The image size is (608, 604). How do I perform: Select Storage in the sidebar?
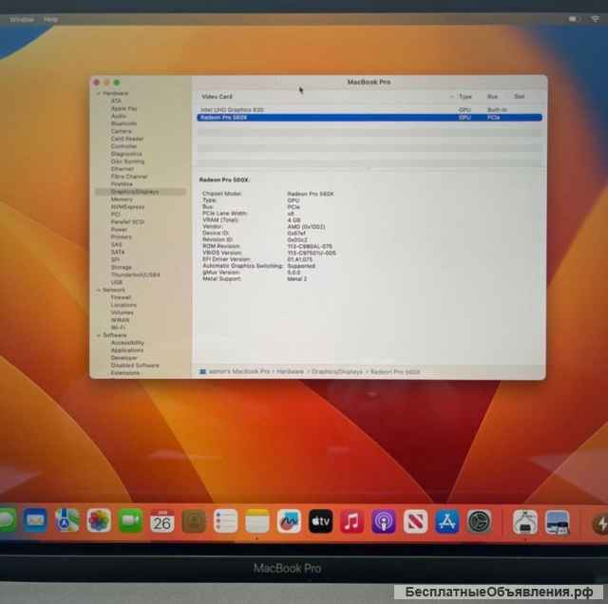pyautogui.click(x=121, y=268)
